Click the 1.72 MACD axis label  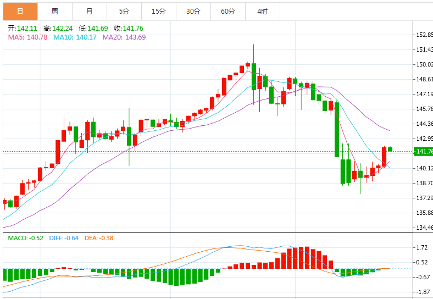pos(422,247)
